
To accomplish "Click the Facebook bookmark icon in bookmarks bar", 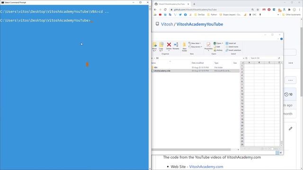I will [185, 15].
